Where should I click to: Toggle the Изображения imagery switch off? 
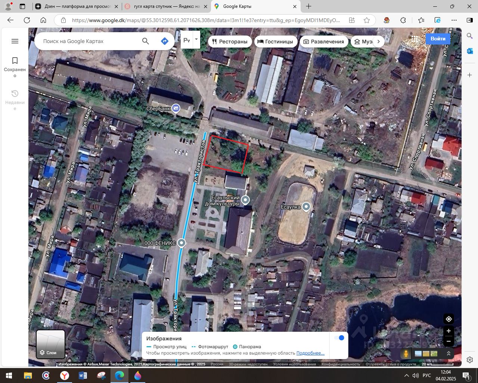[339, 338]
